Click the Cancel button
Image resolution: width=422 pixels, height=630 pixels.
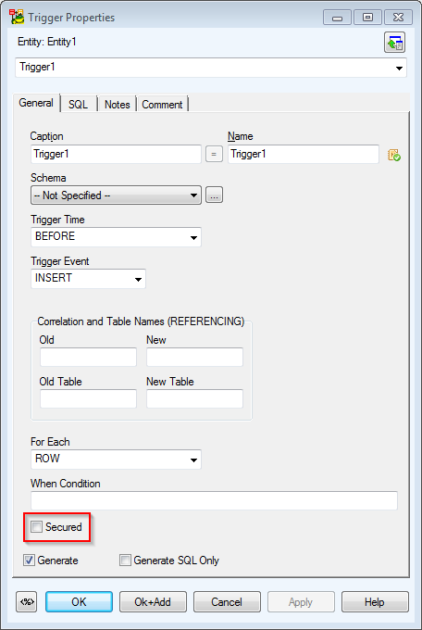pos(227,602)
